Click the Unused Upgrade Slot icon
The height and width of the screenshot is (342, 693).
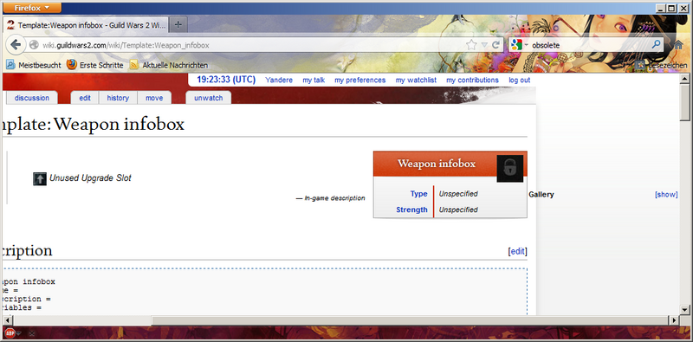pyautogui.click(x=40, y=179)
